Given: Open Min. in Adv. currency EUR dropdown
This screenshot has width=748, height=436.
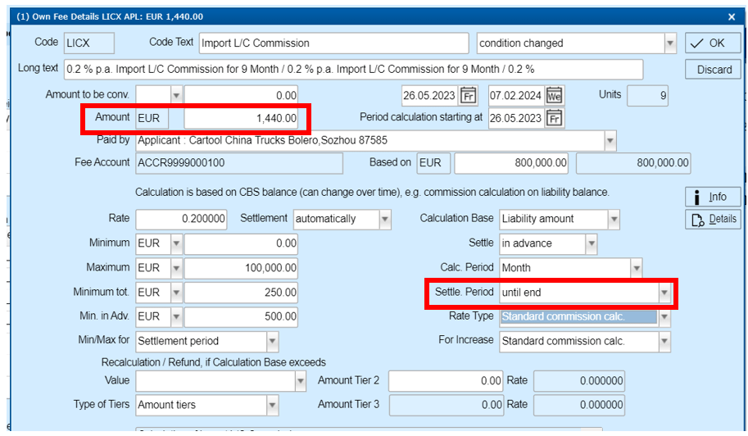Looking at the screenshot, I should [x=176, y=316].
